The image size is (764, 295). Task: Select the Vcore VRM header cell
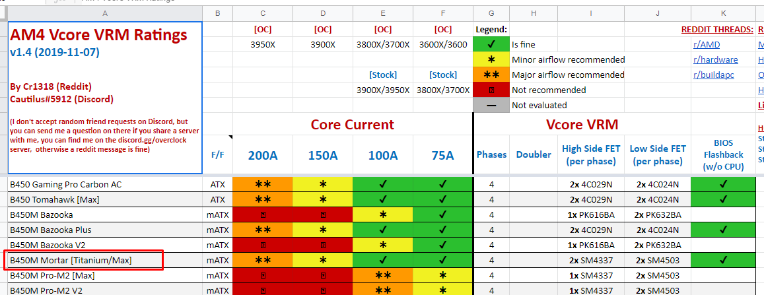582,124
